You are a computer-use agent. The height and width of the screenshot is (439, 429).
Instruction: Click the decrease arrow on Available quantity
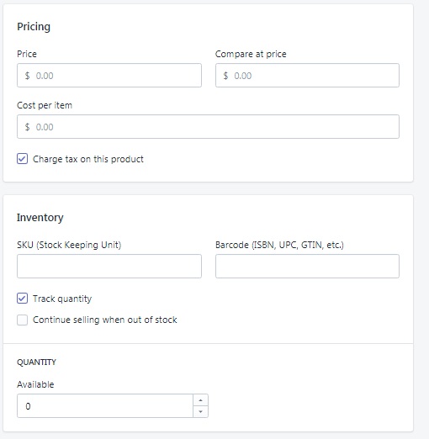click(x=200, y=411)
